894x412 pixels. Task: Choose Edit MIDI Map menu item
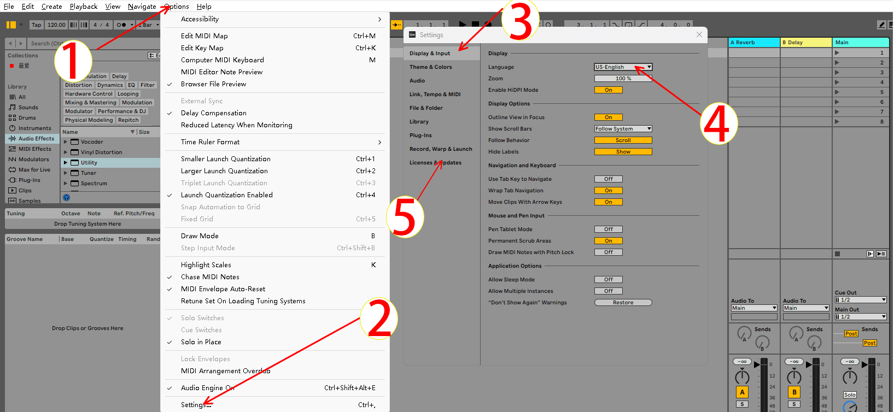click(x=276, y=36)
